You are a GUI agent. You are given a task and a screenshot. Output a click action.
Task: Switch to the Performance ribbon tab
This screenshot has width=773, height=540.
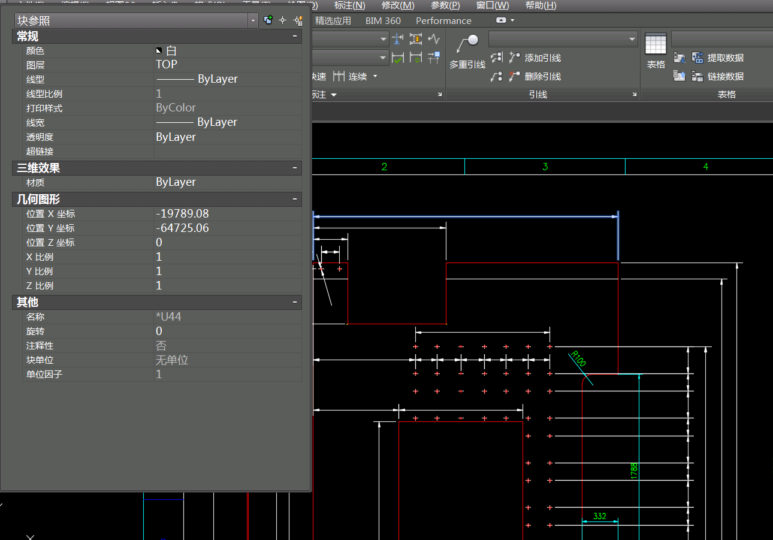(443, 20)
